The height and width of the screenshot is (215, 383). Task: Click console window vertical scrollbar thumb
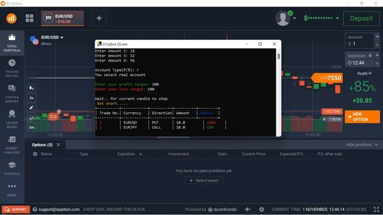tap(279, 56)
